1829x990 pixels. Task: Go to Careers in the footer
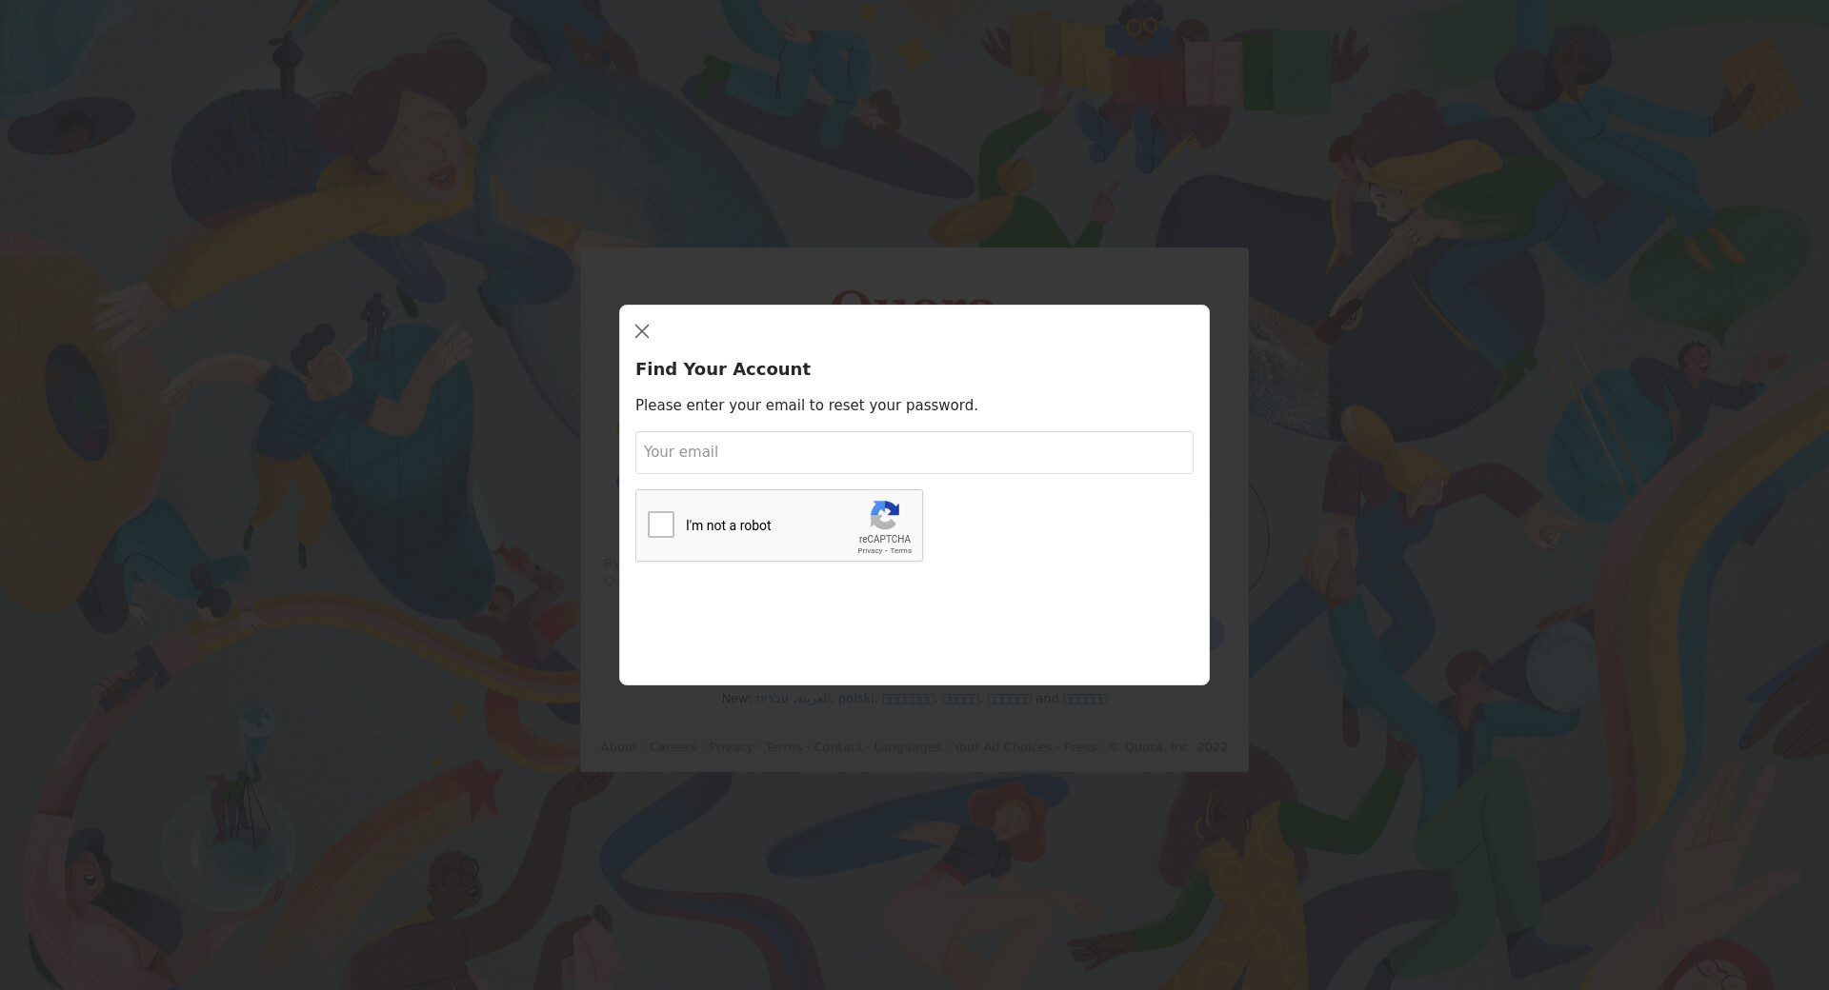pos(673,747)
